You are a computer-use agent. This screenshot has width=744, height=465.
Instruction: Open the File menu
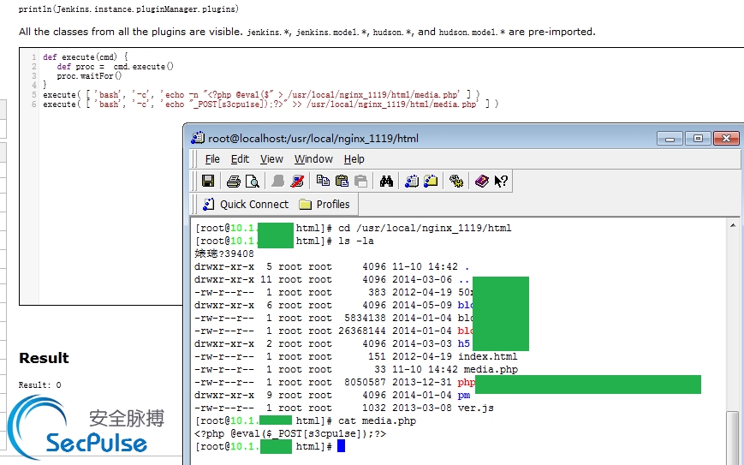point(212,159)
